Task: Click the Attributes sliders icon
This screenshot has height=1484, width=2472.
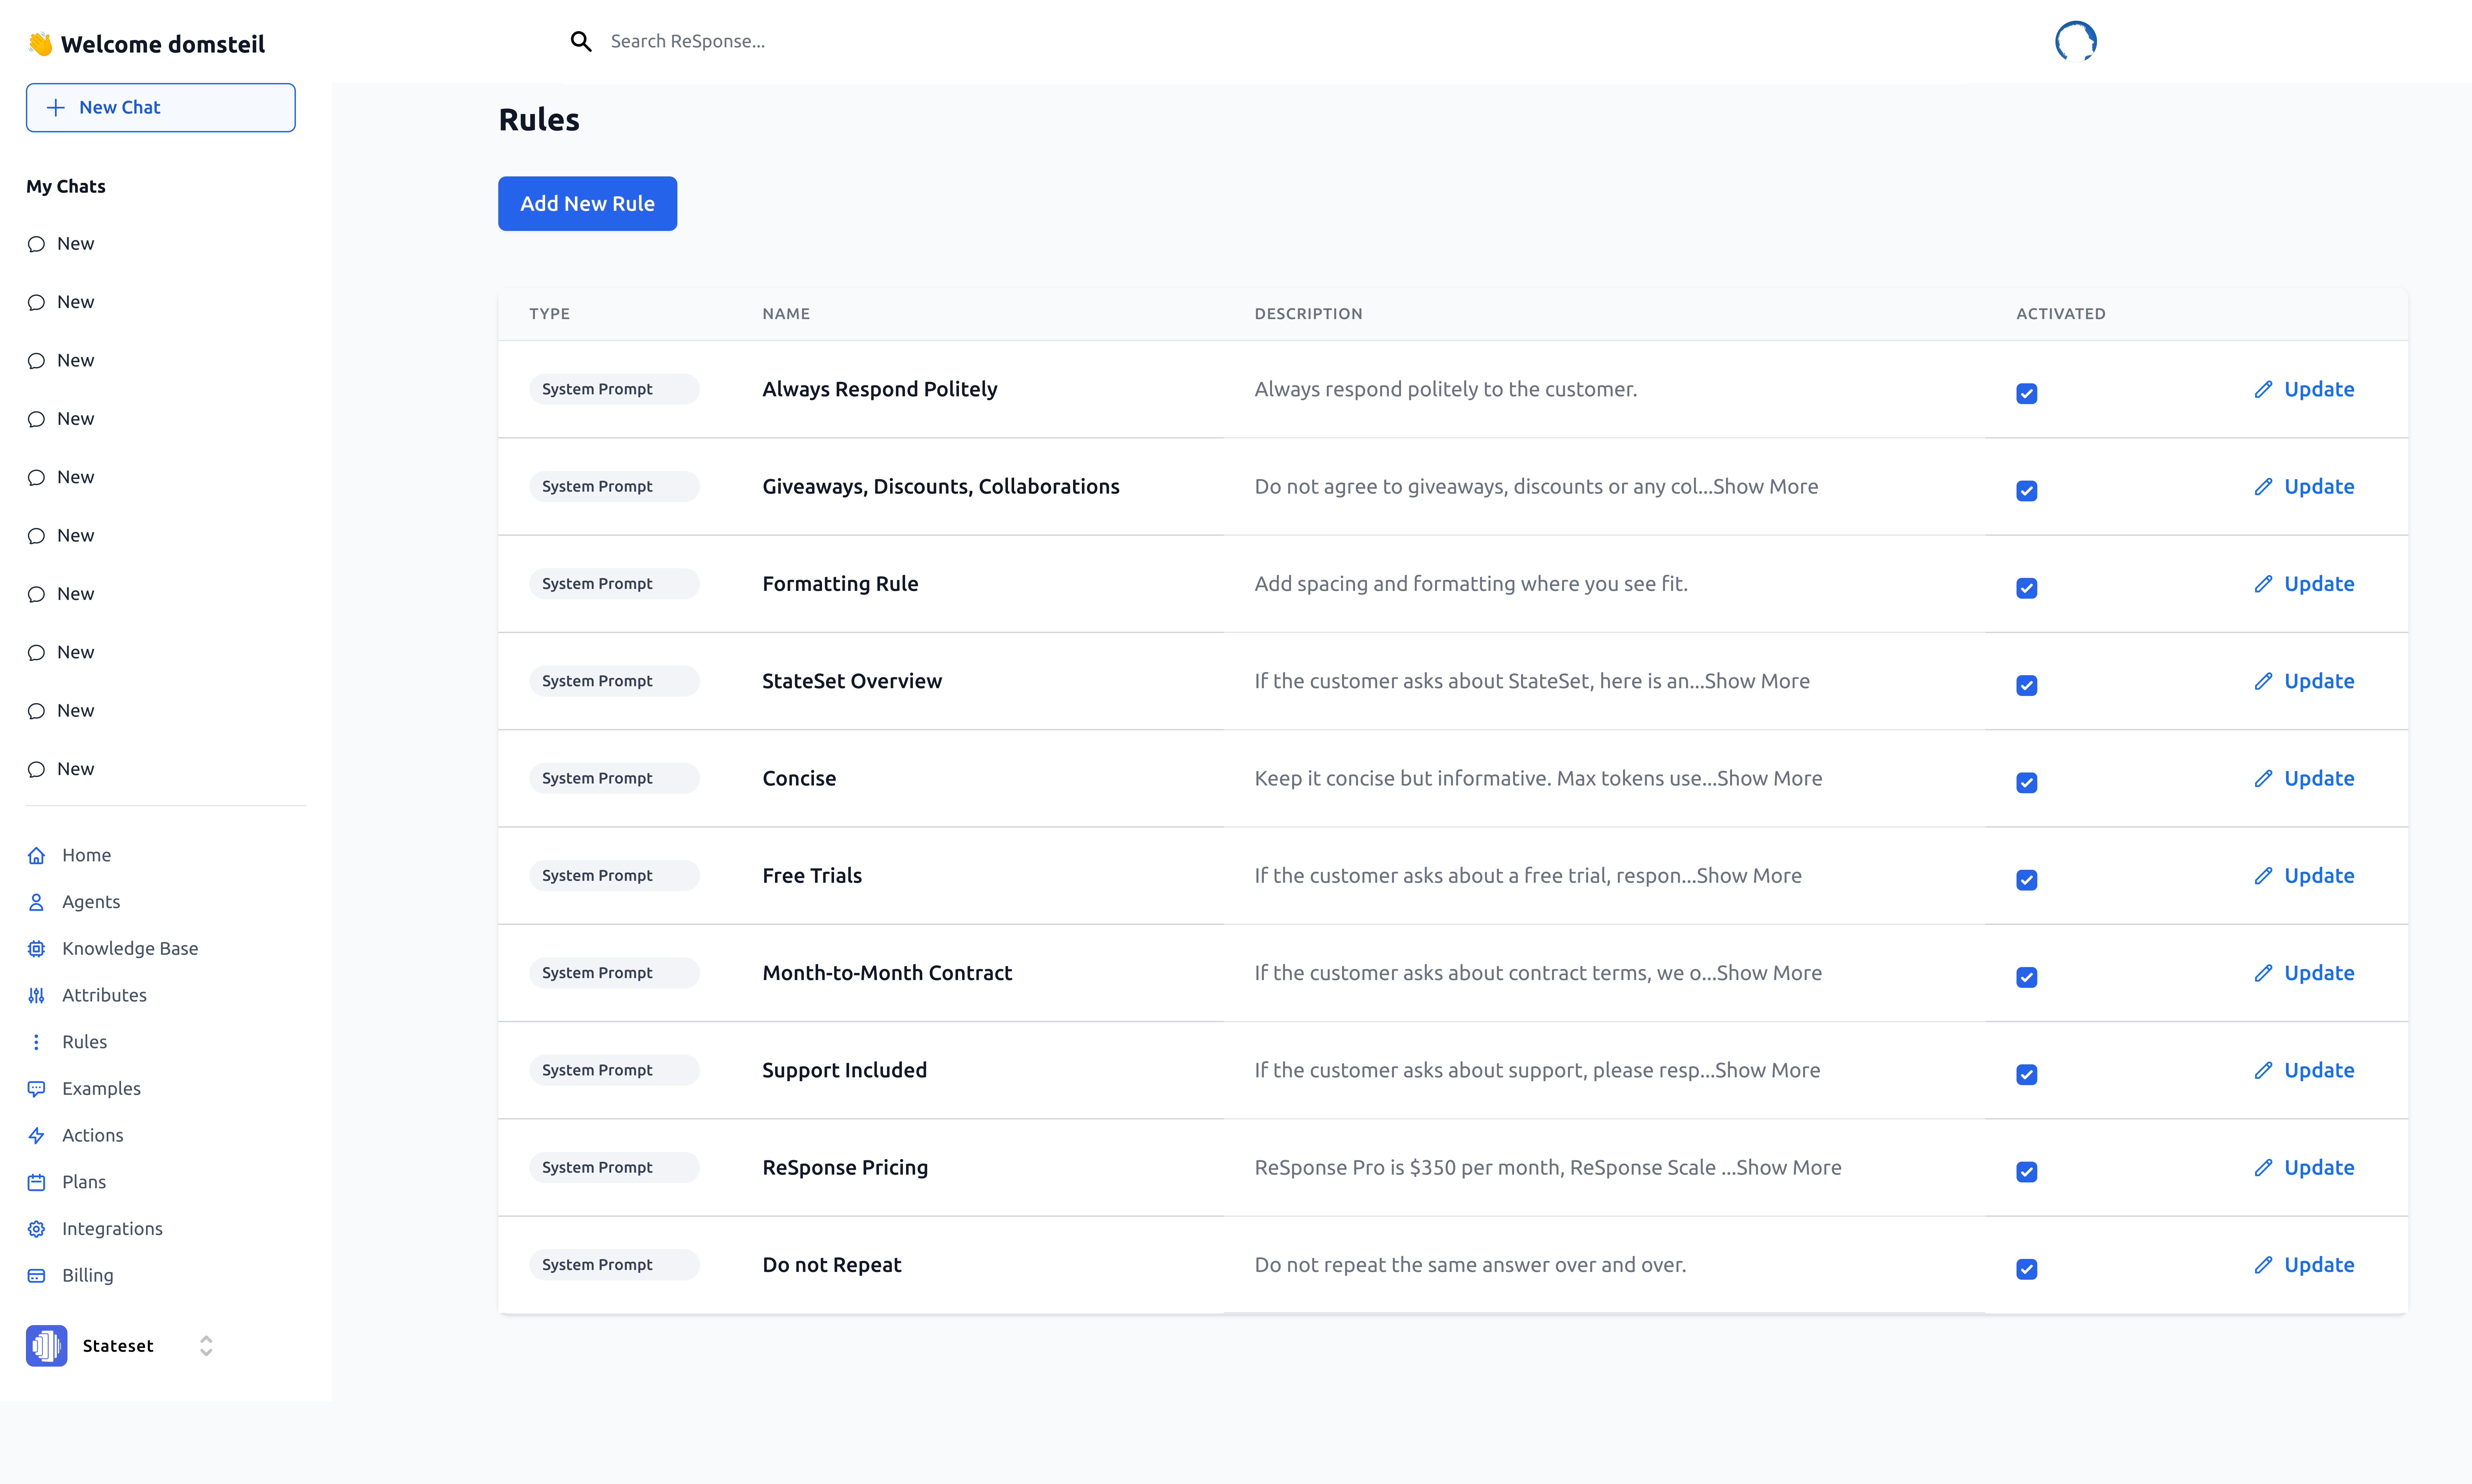Action: [x=36, y=995]
